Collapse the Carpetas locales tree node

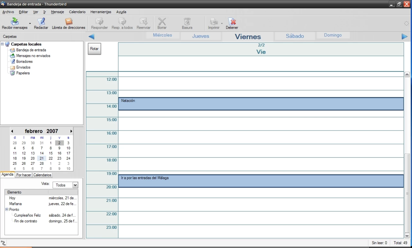click(x=2, y=44)
